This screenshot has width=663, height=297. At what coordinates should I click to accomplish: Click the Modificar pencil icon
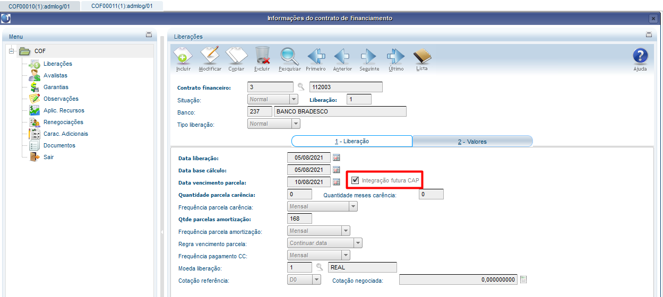[210, 56]
